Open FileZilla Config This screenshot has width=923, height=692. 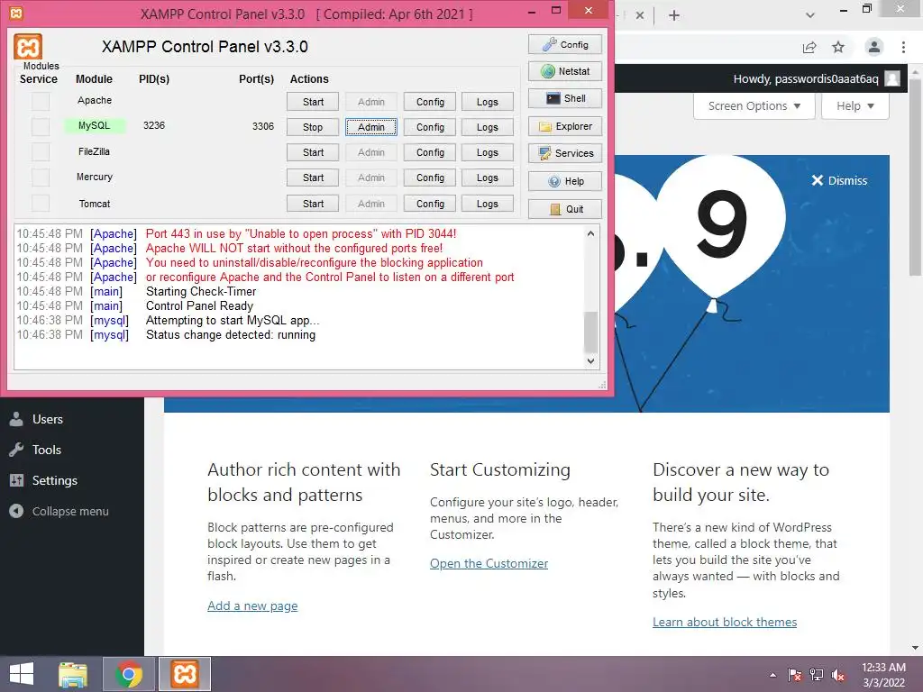[x=430, y=152]
